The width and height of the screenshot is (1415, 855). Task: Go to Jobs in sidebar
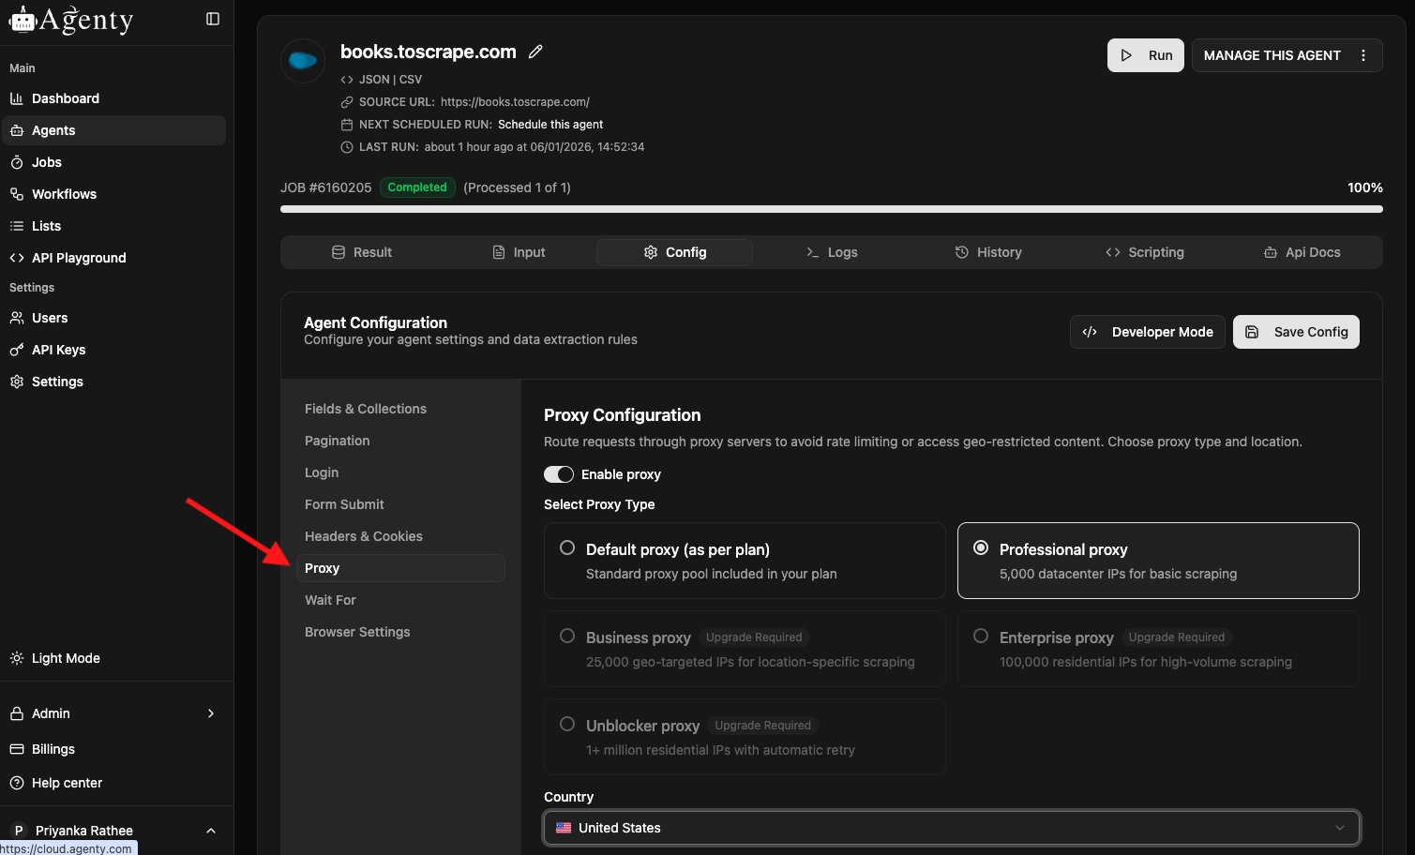pos(46,162)
